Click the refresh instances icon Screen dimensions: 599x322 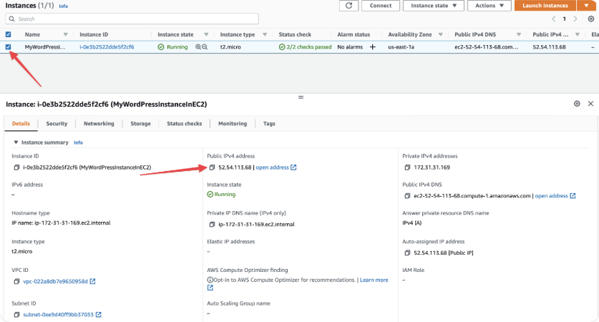coord(349,6)
